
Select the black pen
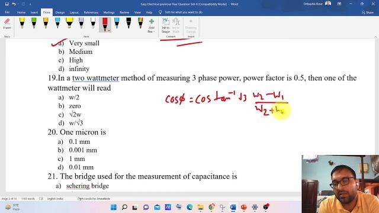tap(129, 23)
